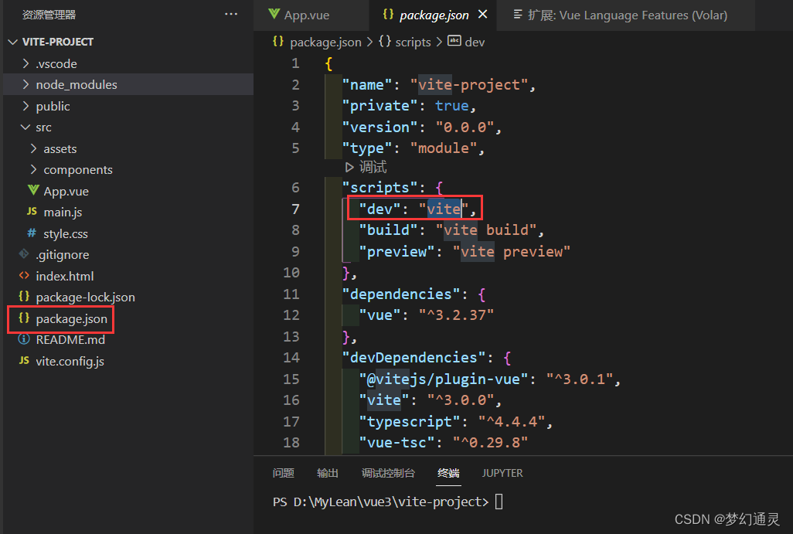Select scripts in the breadcrumb path

(x=413, y=42)
